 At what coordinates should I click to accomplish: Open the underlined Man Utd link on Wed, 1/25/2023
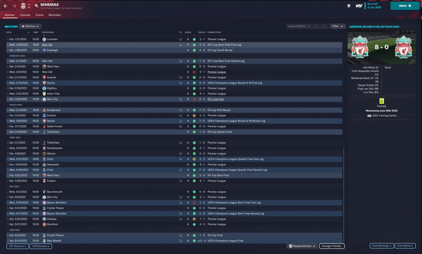[47, 45]
